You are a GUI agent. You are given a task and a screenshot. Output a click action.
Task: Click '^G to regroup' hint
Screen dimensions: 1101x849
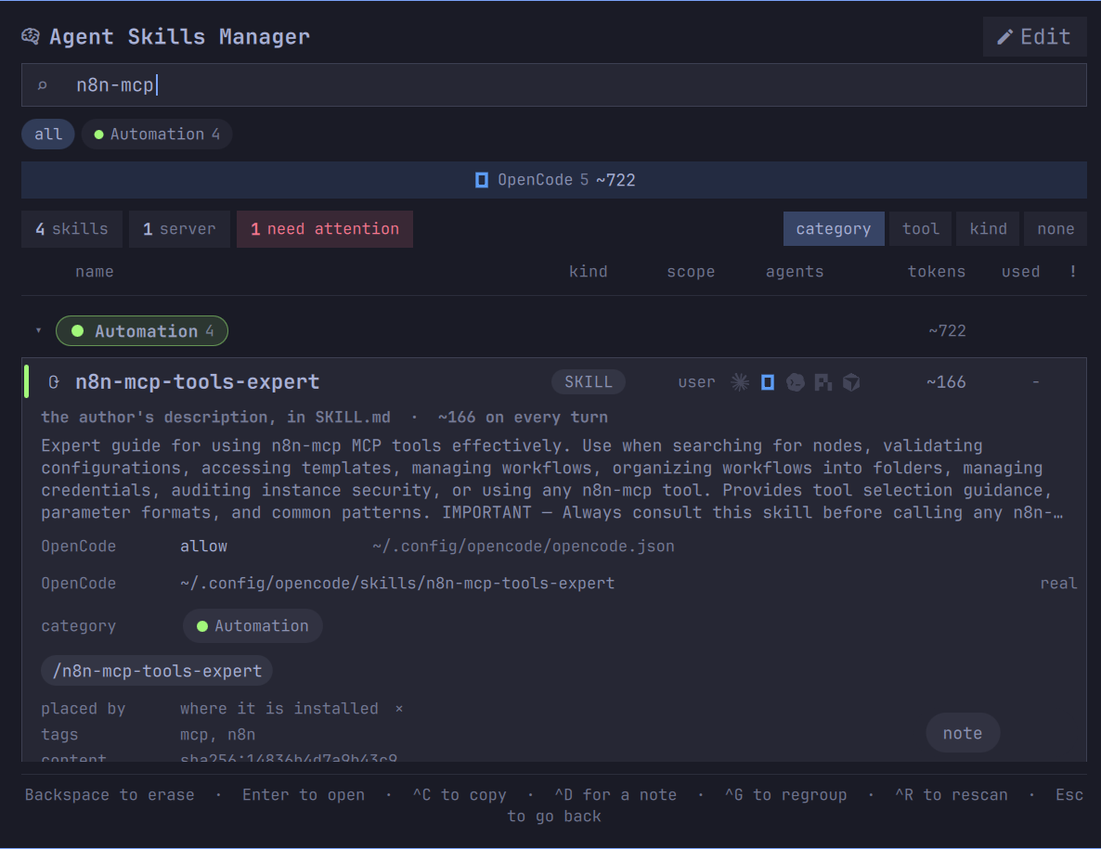click(x=785, y=795)
